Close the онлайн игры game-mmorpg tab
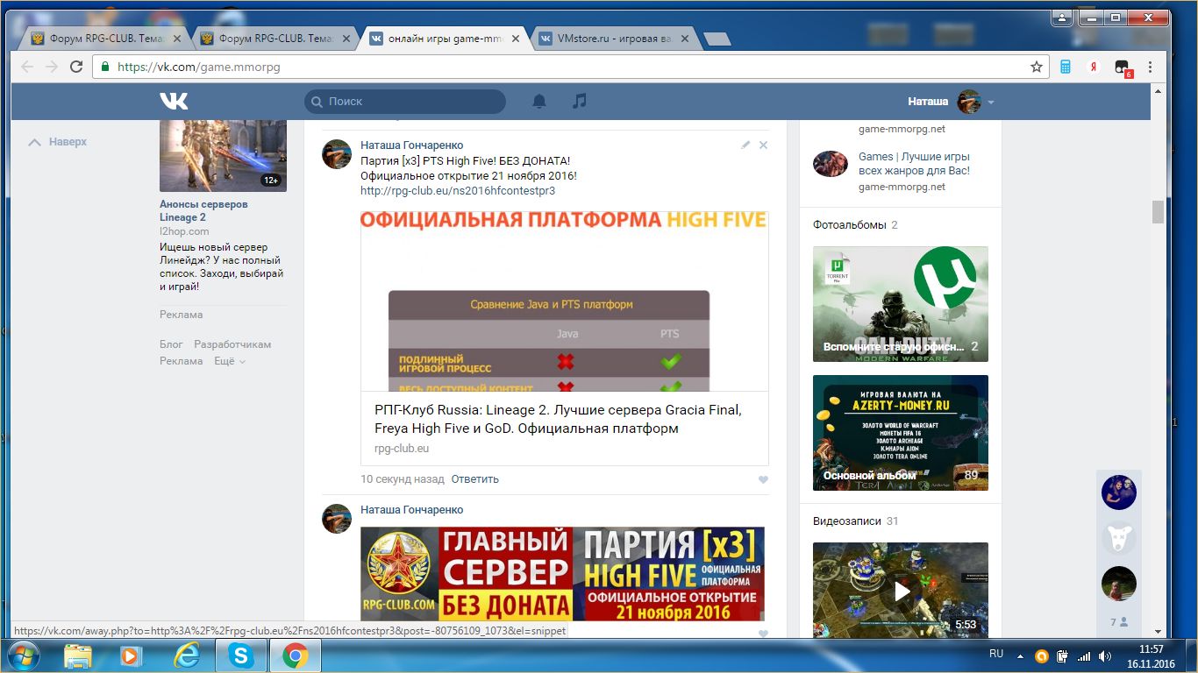Image resolution: width=1198 pixels, height=673 pixels. point(515,39)
